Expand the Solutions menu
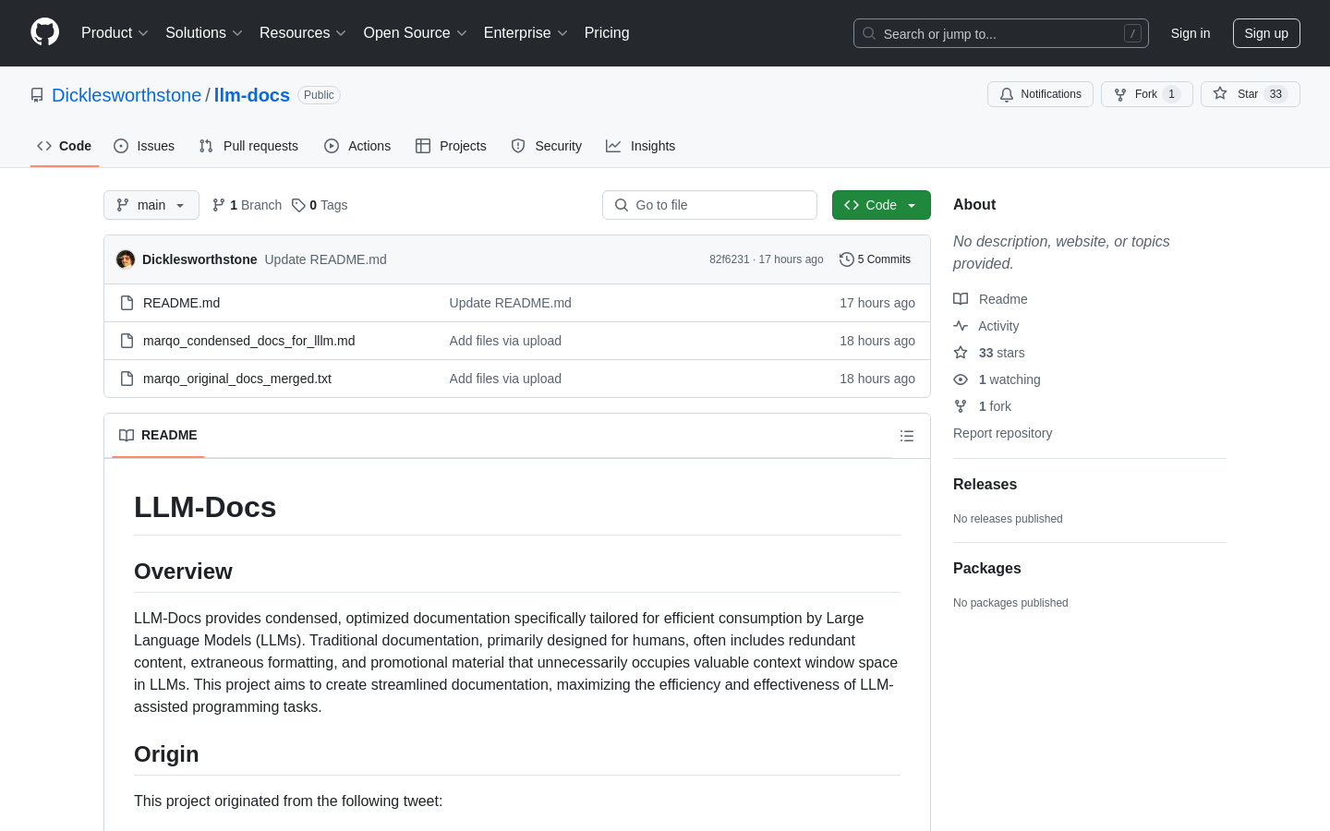Viewport: 1330px width, 831px height. click(x=204, y=32)
